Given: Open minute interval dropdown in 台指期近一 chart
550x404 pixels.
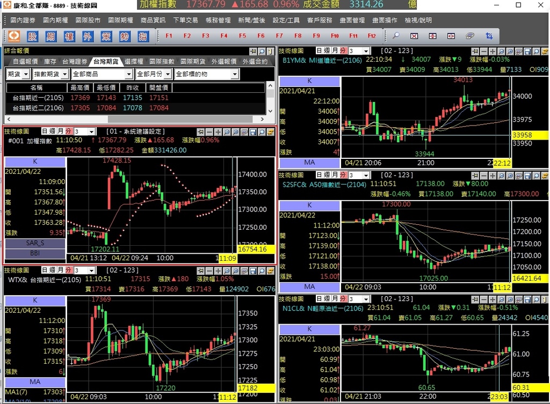Looking at the screenshot, I should point(91,270).
